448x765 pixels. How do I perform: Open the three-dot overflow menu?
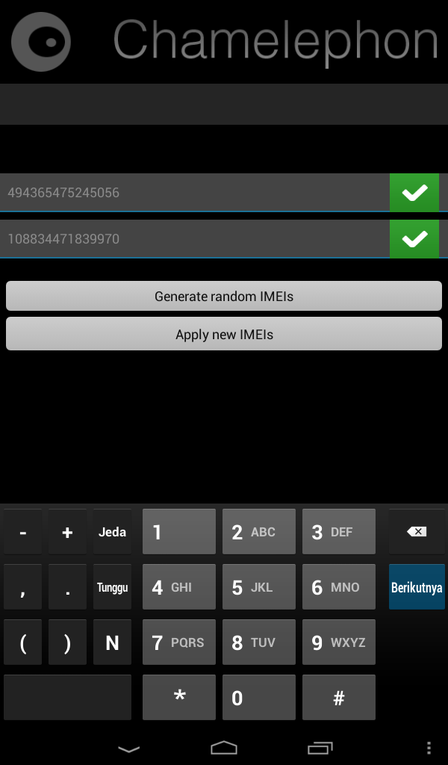click(x=429, y=748)
